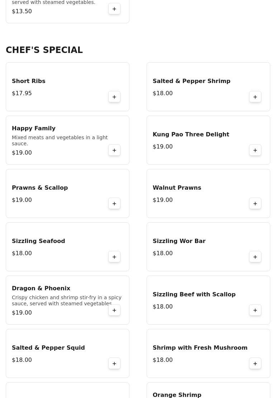Select the Chef's Special section heading

tap(44, 50)
